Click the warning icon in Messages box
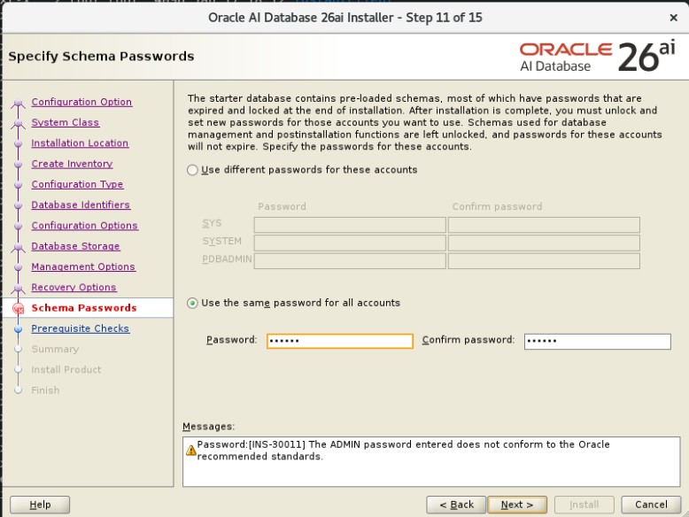Screen dimensions: 689x517 190,451
